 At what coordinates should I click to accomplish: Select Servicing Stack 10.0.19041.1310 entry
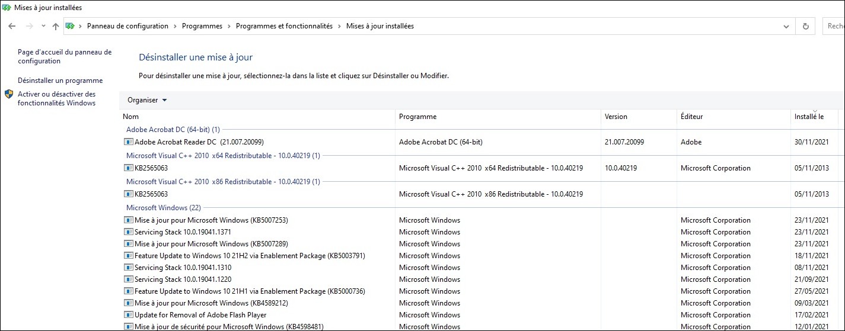(x=183, y=268)
